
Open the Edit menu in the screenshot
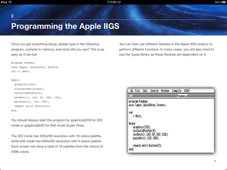point(145,91)
